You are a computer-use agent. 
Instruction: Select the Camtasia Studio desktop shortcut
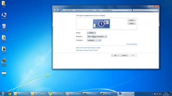pyautogui.click(x=4, y=62)
